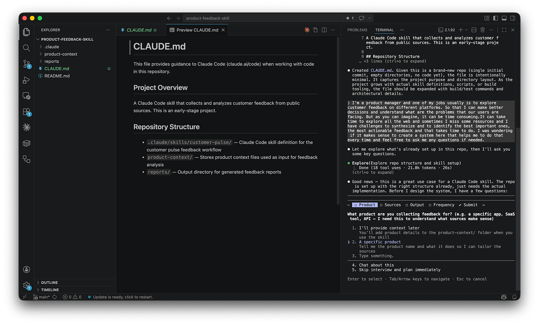Switch to the PROBLEMS tab

click(x=357, y=30)
